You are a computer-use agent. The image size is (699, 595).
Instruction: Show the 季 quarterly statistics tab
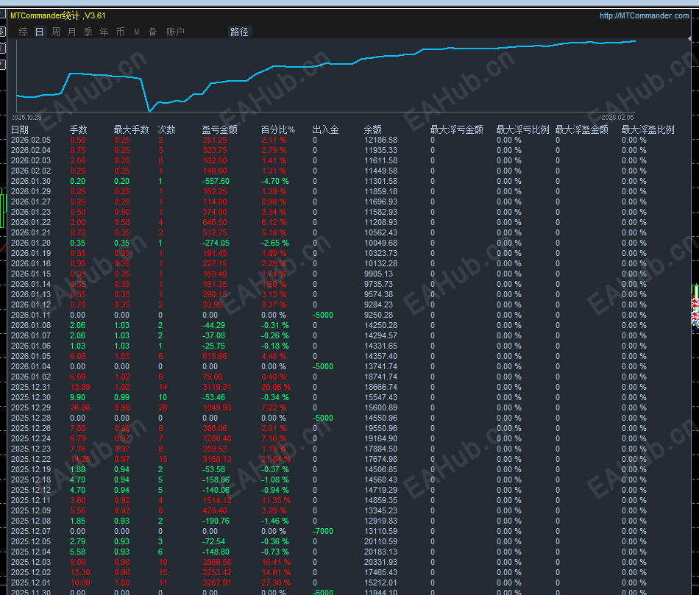[88, 32]
